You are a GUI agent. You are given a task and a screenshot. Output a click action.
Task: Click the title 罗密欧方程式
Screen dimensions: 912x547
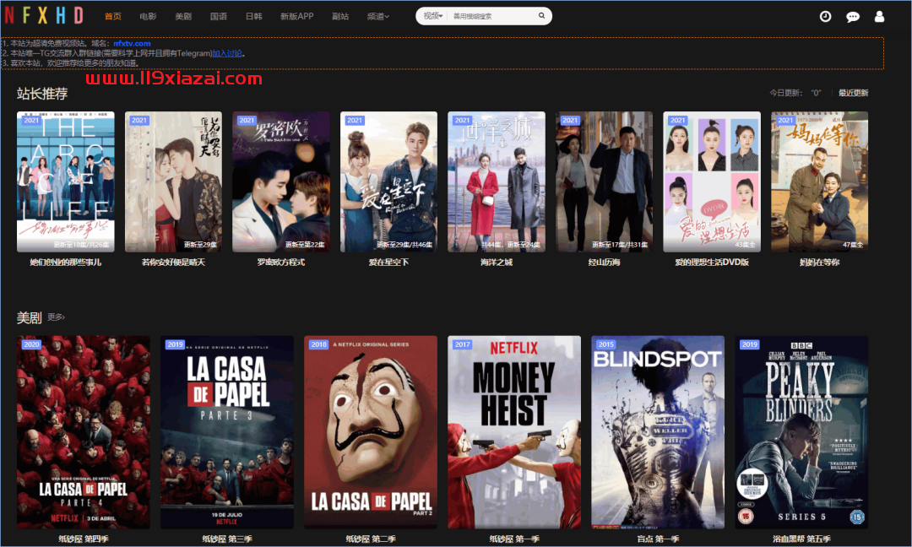[281, 263]
